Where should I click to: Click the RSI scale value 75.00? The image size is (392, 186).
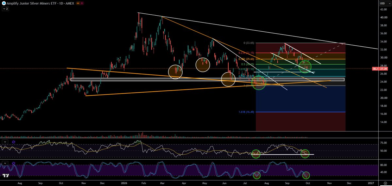point(383,143)
